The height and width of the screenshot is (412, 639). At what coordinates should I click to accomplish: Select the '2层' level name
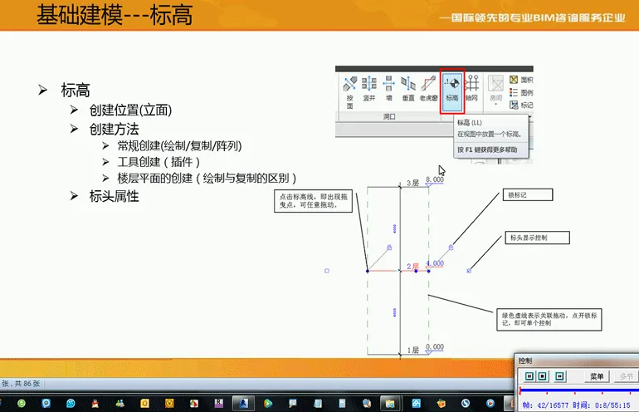(x=412, y=267)
